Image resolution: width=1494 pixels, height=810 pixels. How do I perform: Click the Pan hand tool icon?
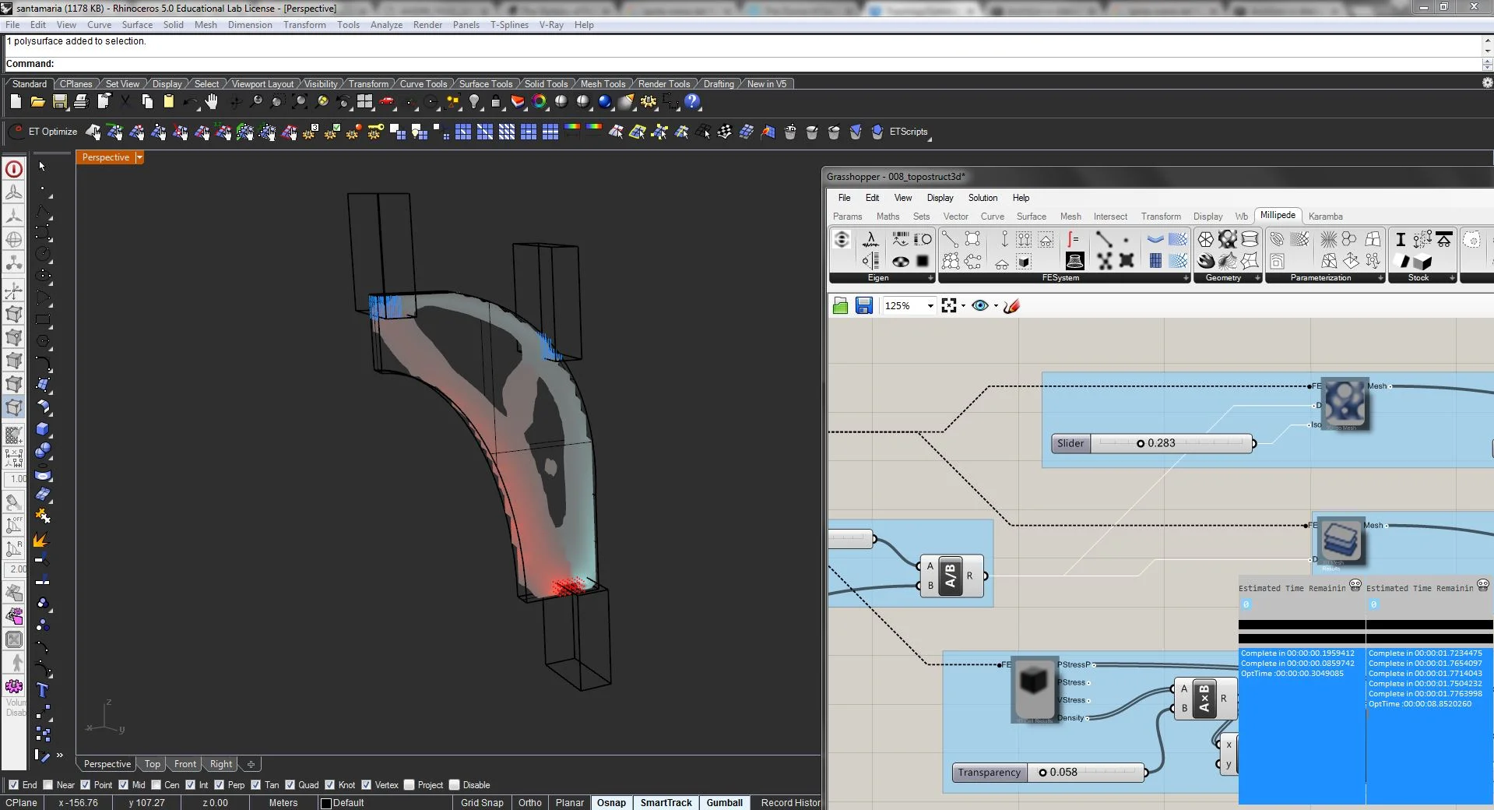pyautogui.click(x=212, y=101)
